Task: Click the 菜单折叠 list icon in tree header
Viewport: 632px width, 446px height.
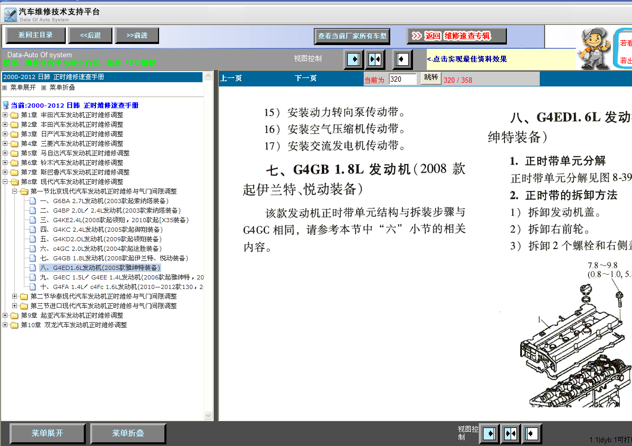Action: [x=43, y=88]
